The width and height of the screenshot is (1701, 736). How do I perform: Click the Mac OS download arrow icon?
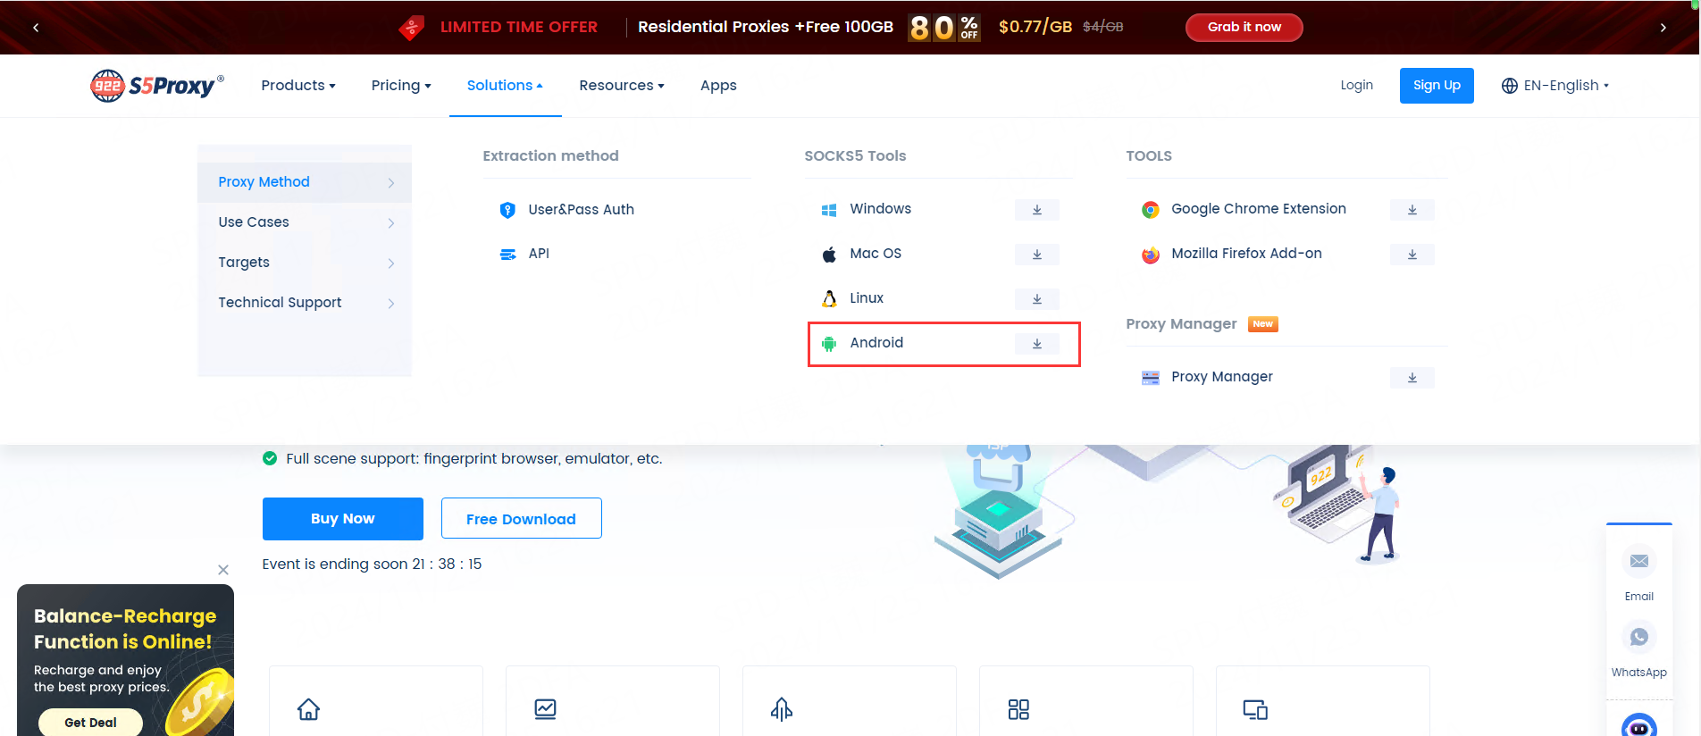click(1036, 255)
